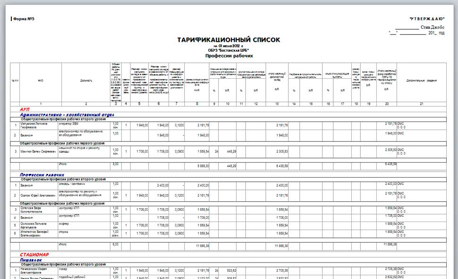Image resolution: width=458 pixels, height=279 pixels.
Task: Click "Итого:" label beside the 6,00 total
Action: coord(63,244)
